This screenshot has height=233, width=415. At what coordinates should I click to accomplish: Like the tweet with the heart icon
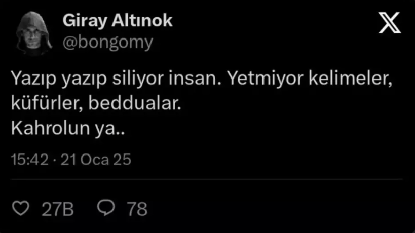tap(21, 208)
